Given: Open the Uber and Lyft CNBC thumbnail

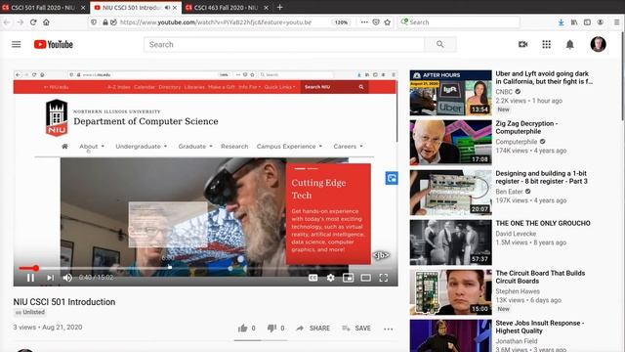Looking at the screenshot, I should [450, 93].
